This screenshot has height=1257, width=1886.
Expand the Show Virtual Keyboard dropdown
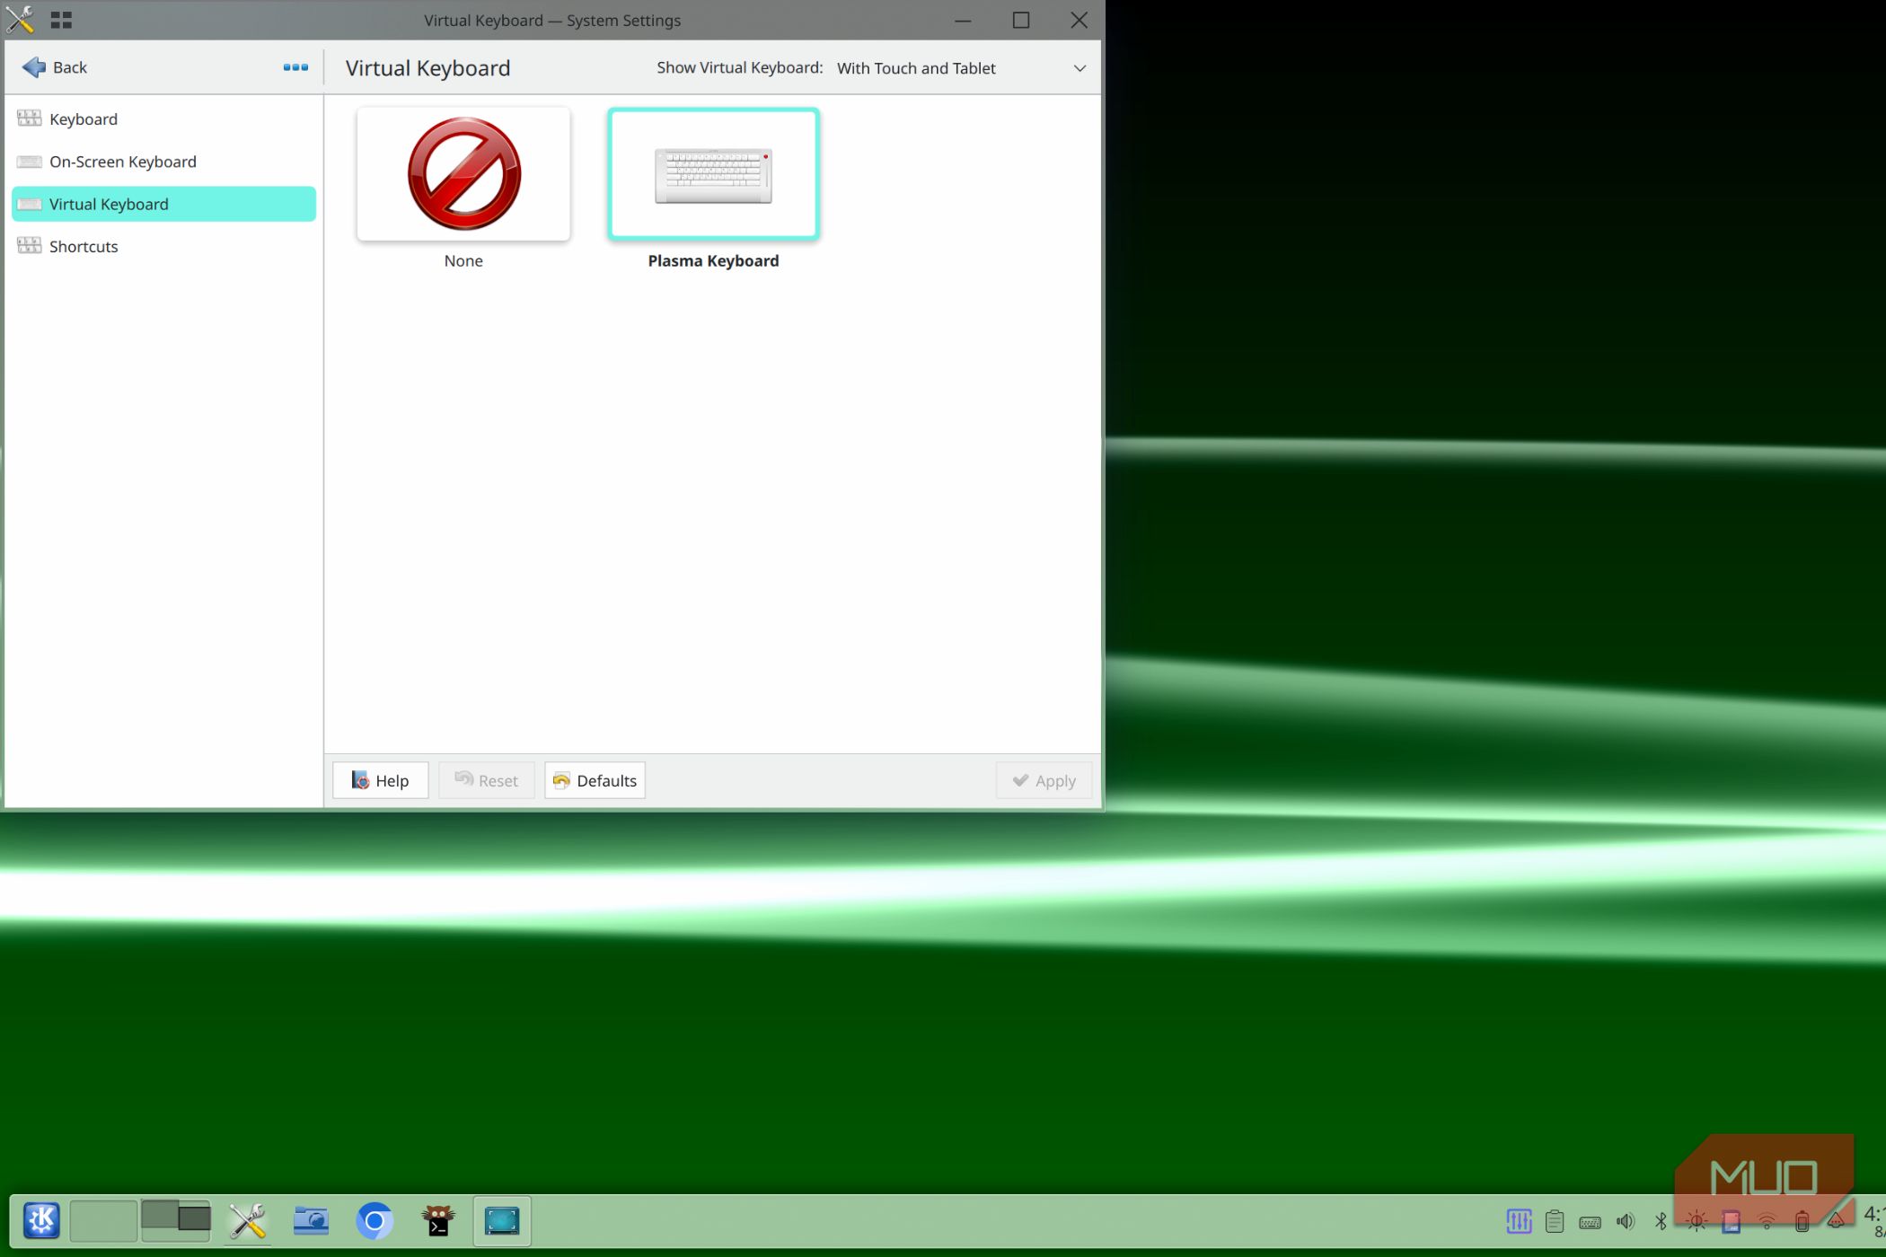coord(962,68)
